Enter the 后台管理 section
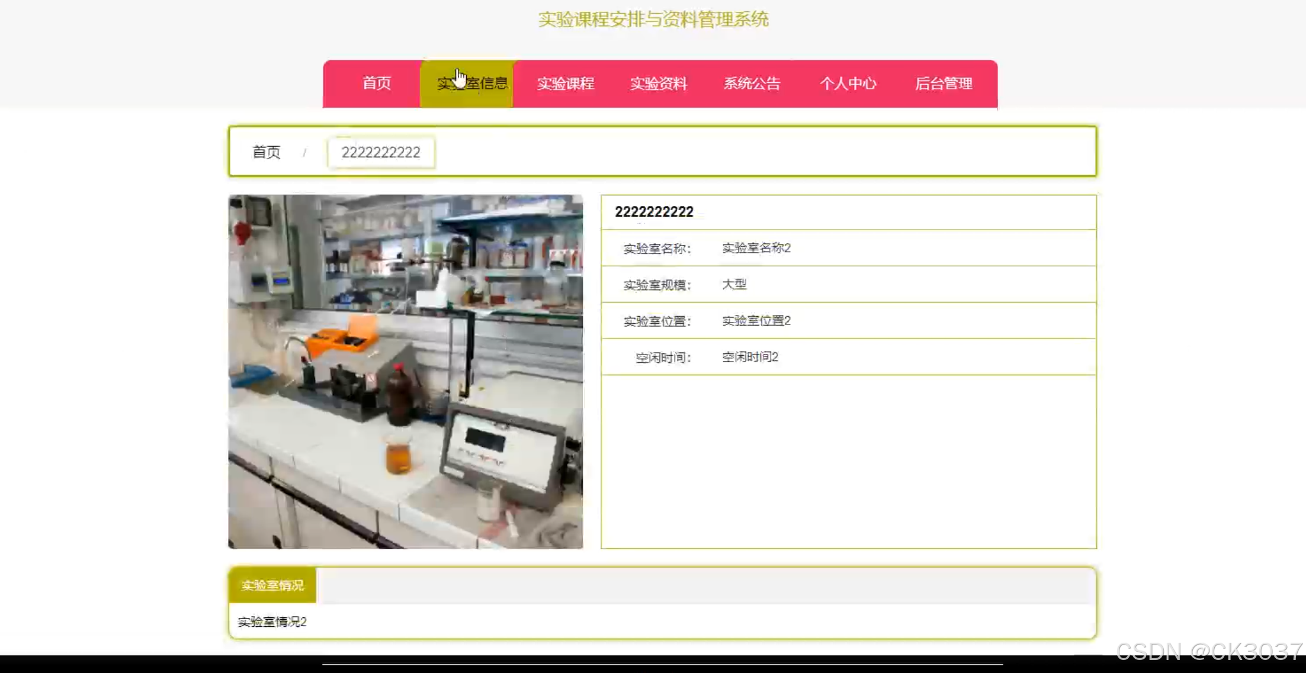This screenshot has width=1306, height=673. (x=944, y=83)
